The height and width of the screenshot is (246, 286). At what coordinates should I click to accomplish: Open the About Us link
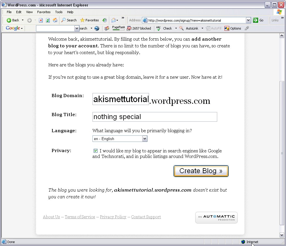(x=52, y=217)
